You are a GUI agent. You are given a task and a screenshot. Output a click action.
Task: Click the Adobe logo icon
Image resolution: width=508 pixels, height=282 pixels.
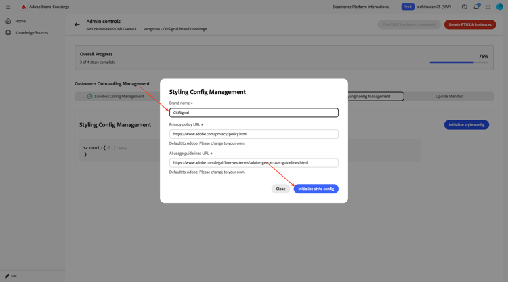click(24, 7)
